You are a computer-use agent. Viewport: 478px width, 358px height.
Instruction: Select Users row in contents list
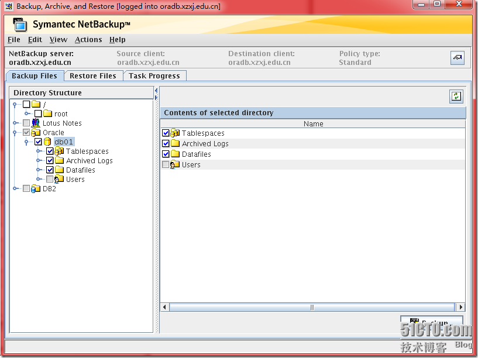coord(313,164)
